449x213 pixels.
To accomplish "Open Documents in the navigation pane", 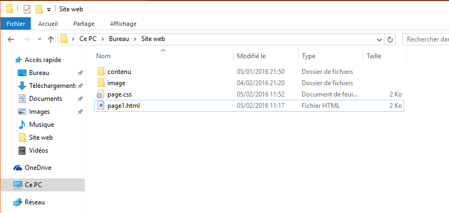I will (45, 99).
